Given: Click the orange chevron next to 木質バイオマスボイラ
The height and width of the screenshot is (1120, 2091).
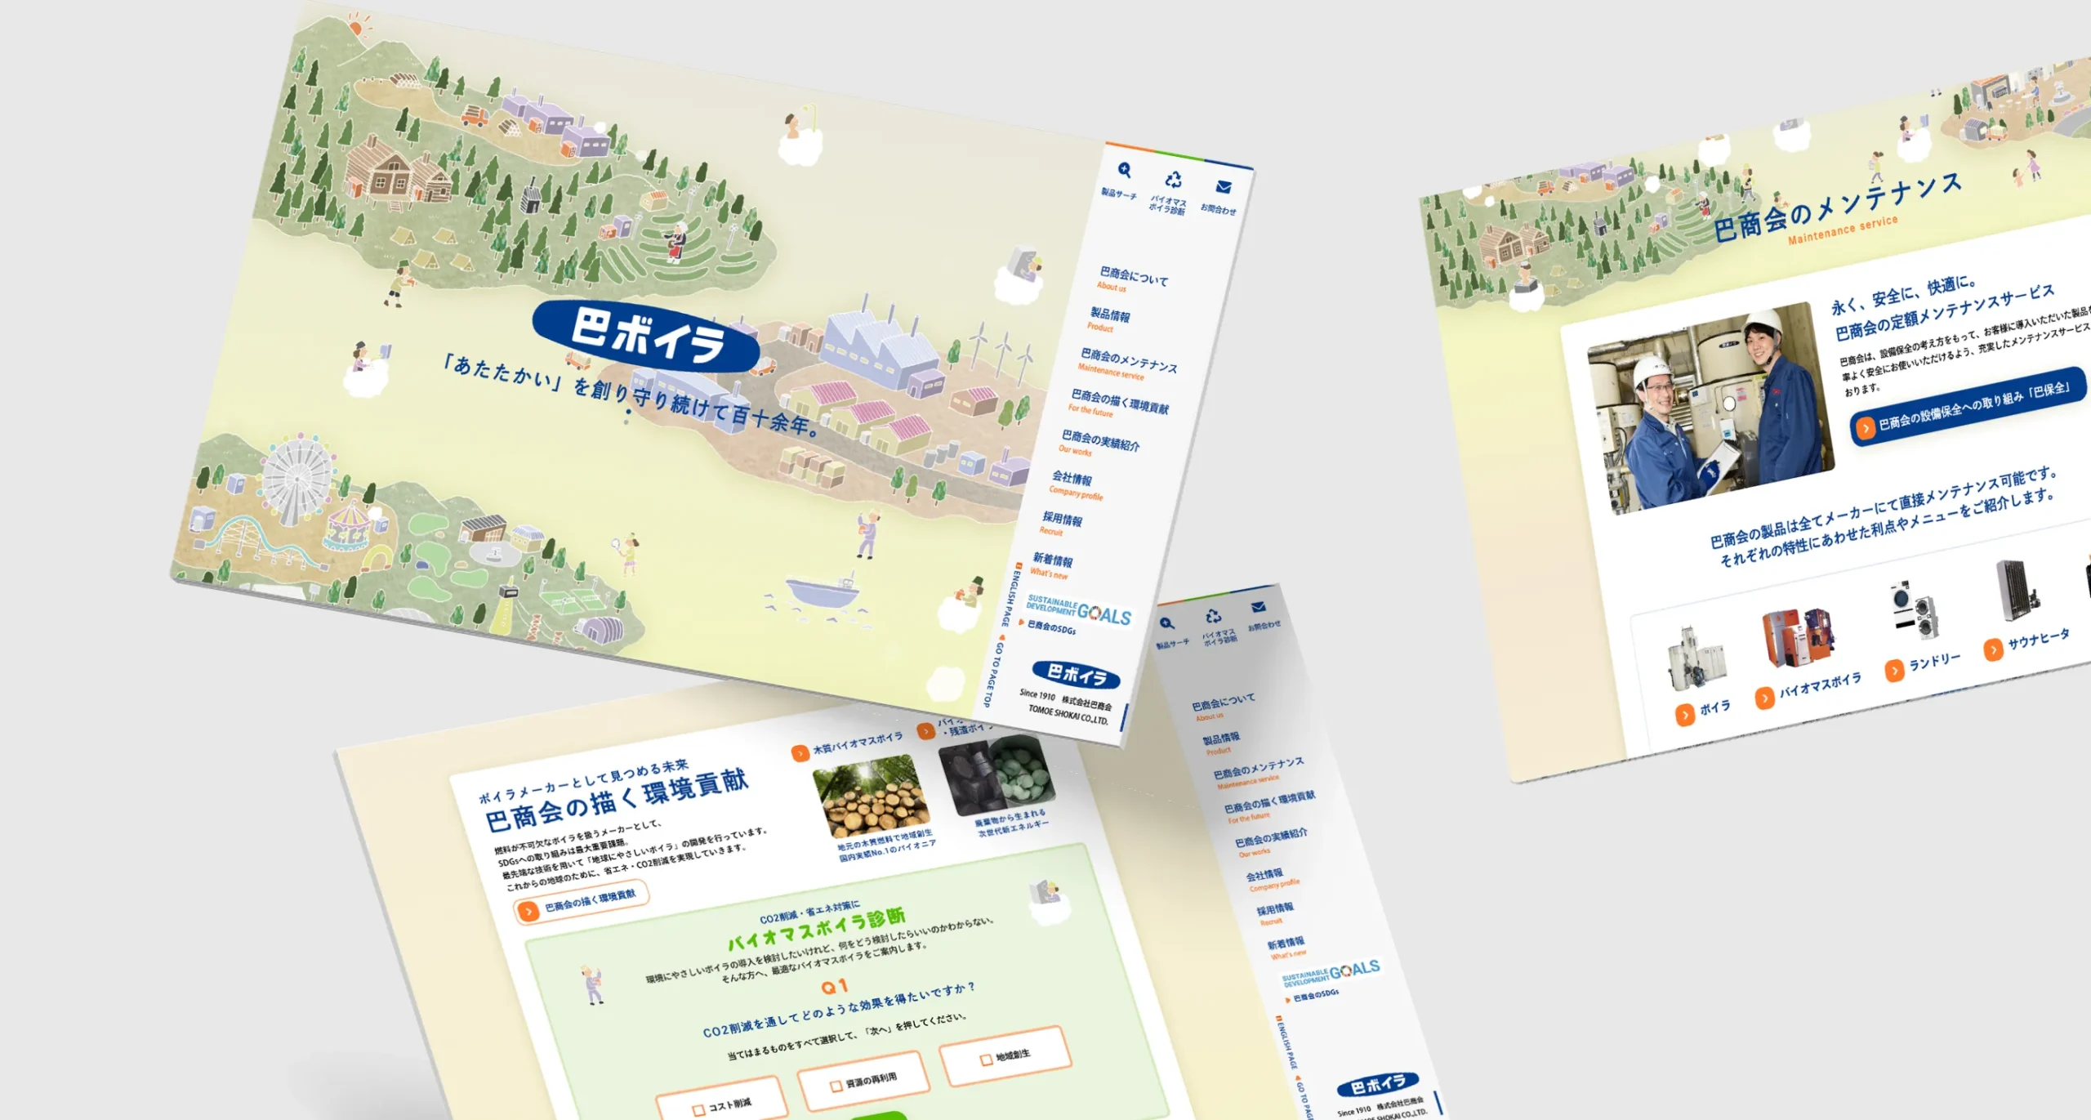Looking at the screenshot, I should pyautogui.click(x=800, y=752).
